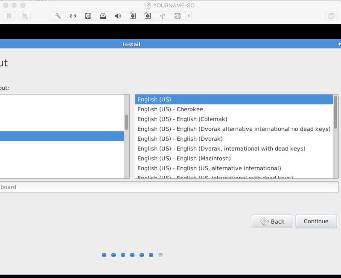
Task: Choose Dvorak, international with dead keys
Action: (x=234, y=148)
